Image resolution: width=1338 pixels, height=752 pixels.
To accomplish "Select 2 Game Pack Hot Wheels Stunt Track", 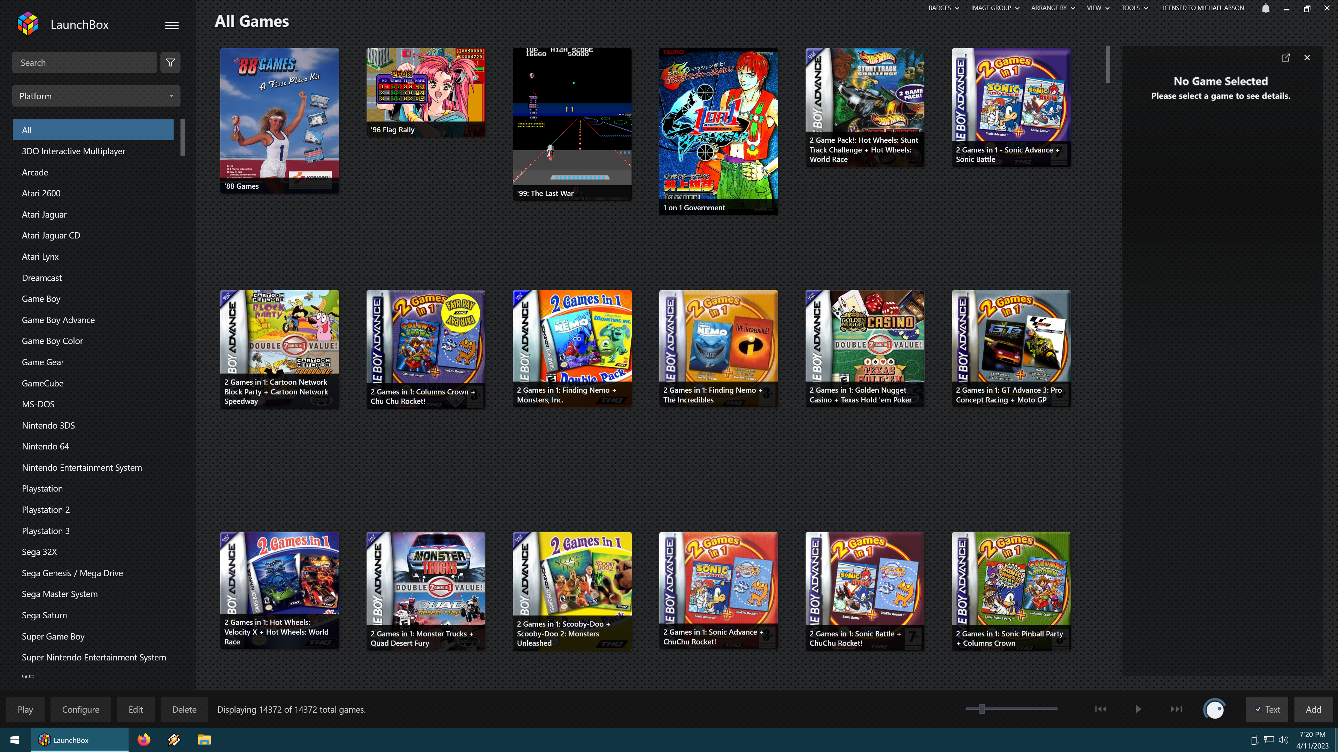I will click(x=865, y=108).
